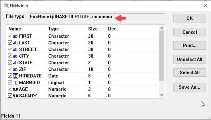
Task: Confirm with the OK button
Action: coord(190,18)
